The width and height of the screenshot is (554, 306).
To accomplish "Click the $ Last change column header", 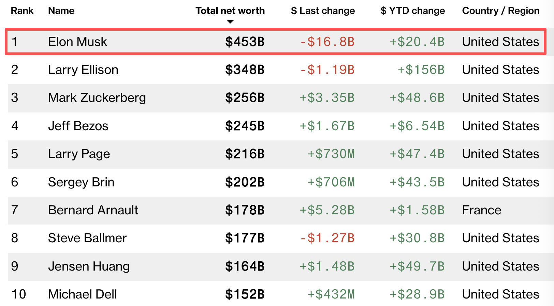I will tap(323, 11).
